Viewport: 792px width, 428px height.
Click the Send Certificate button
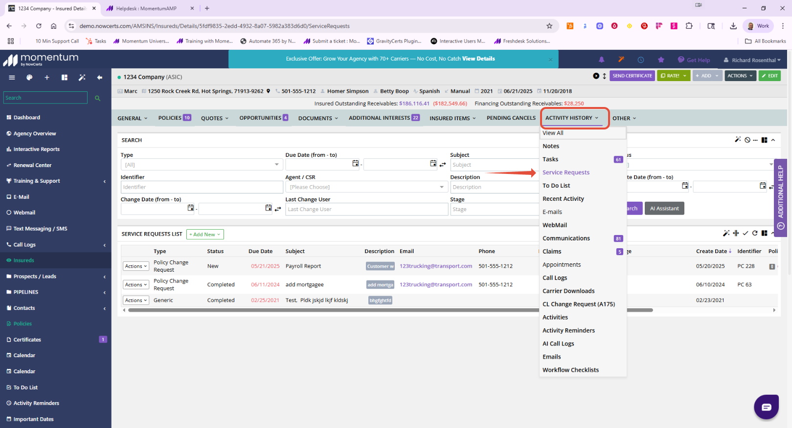coord(632,76)
